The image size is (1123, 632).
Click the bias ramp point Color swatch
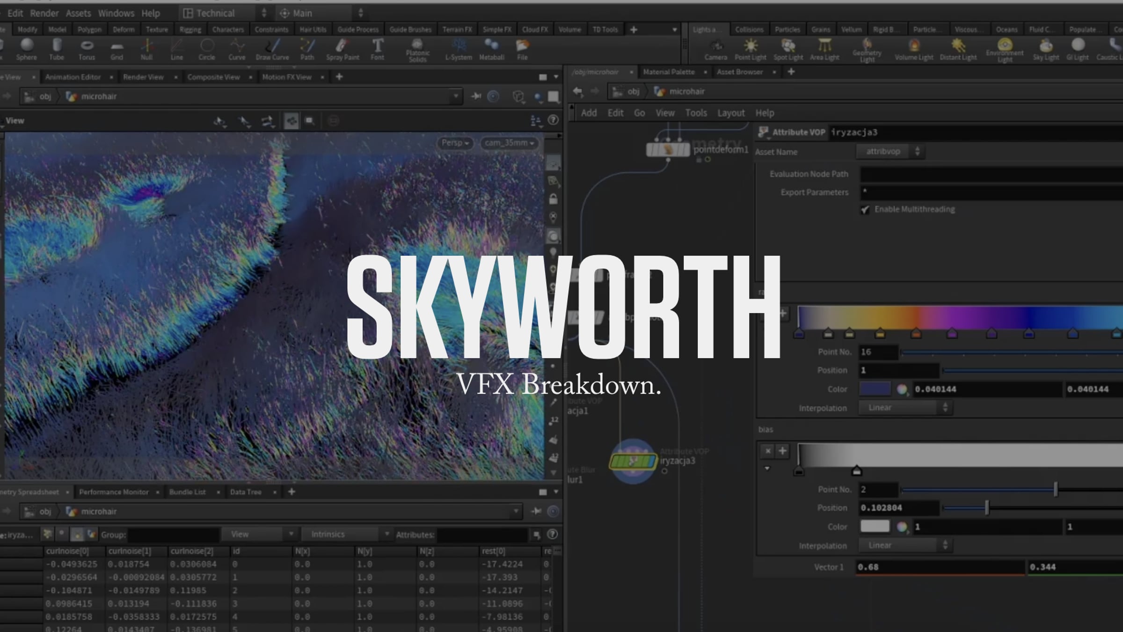click(x=875, y=527)
